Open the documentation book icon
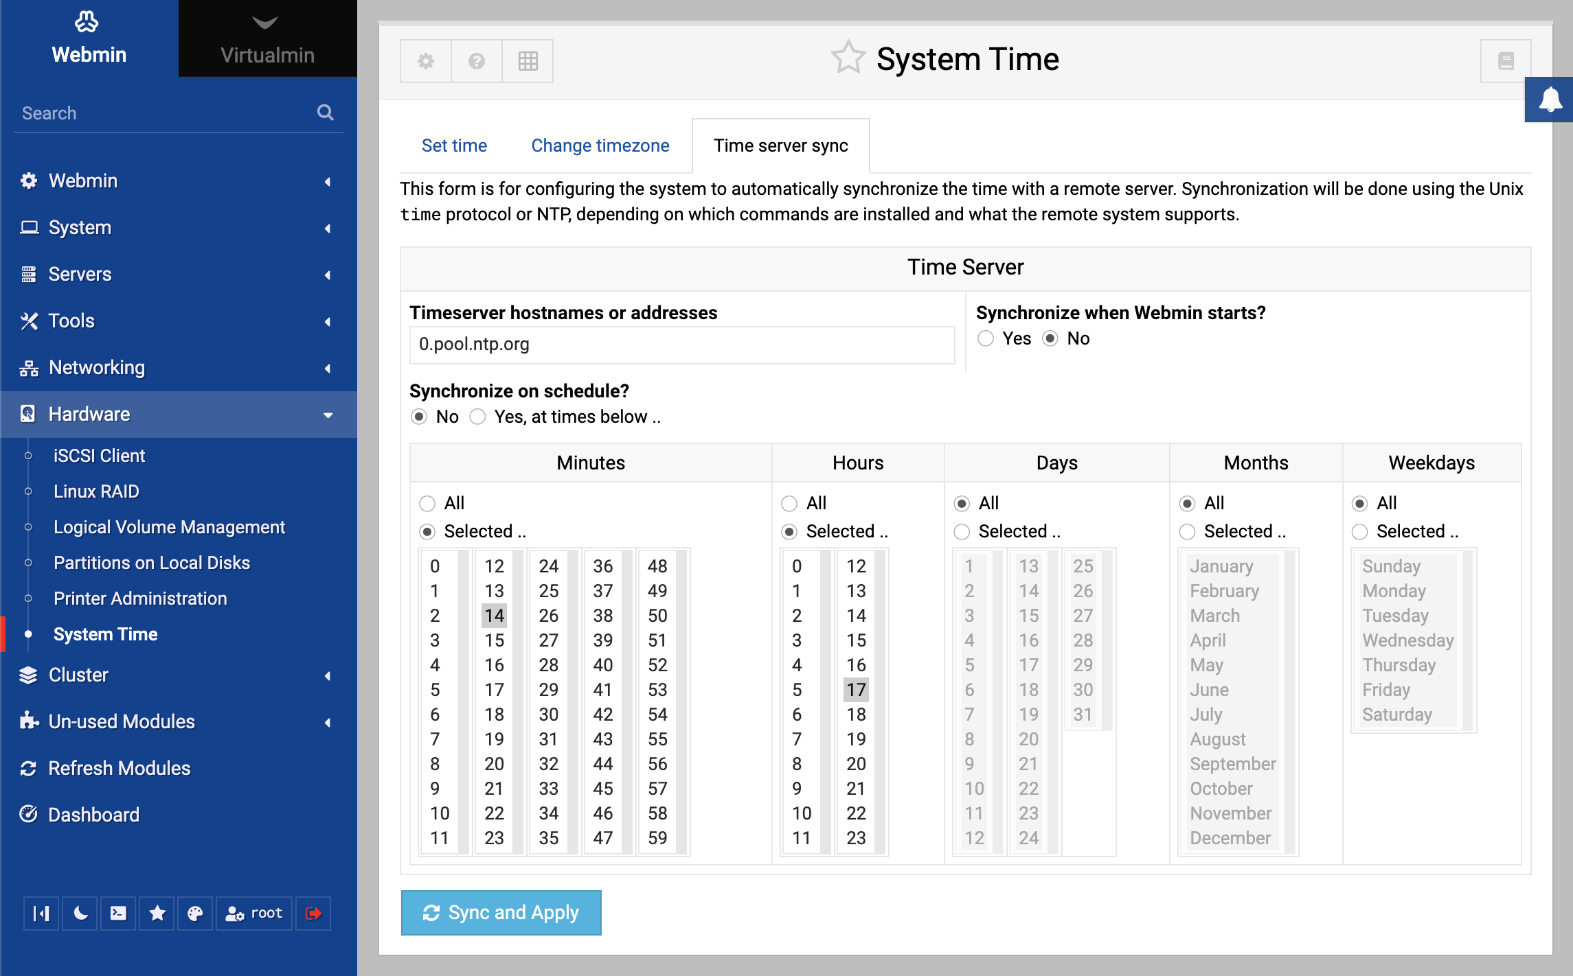The height and width of the screenshot is (976, 1573). [1506, 61]
